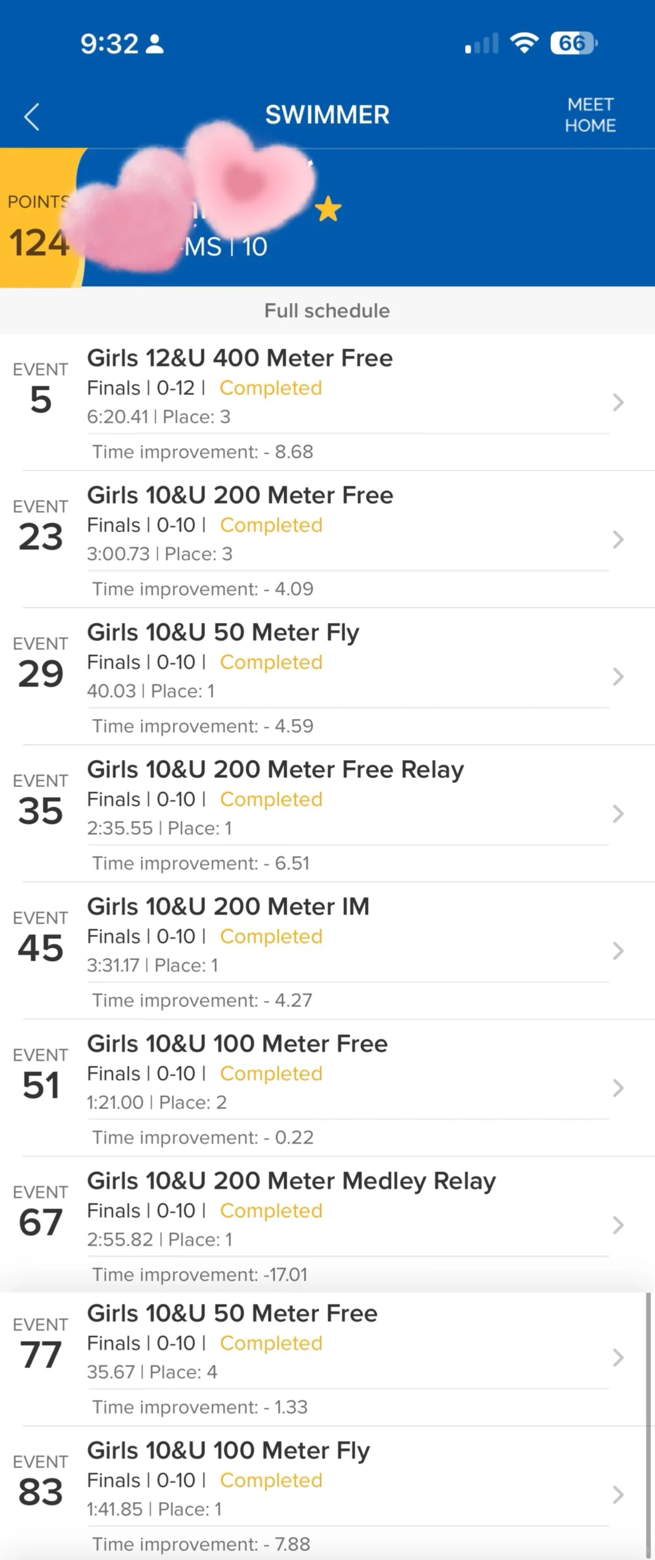Open the Full schedule header
Screen dimensions: 655x1560
327,311
